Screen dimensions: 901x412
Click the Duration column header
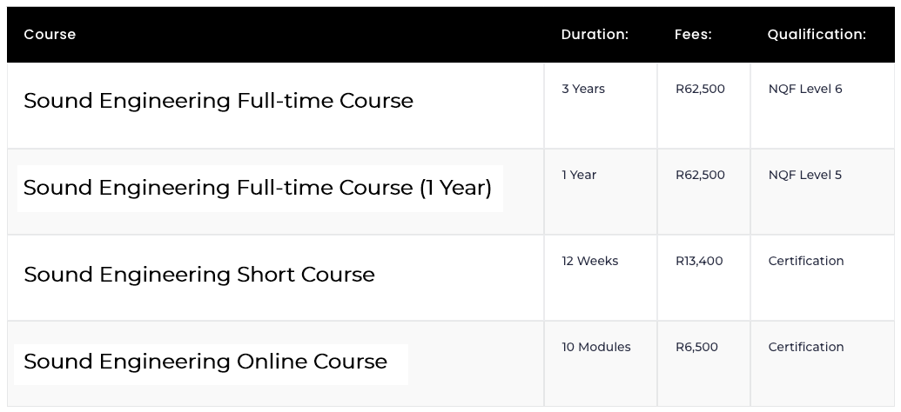pos(595,35)
